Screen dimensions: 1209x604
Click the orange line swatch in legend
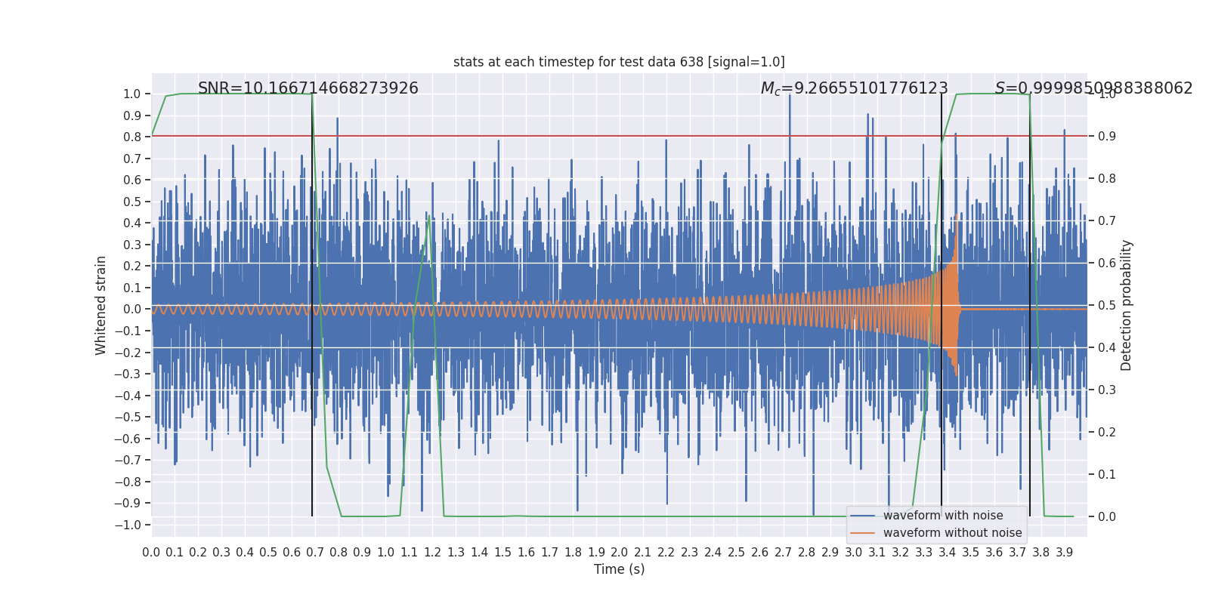coord(863,533)
